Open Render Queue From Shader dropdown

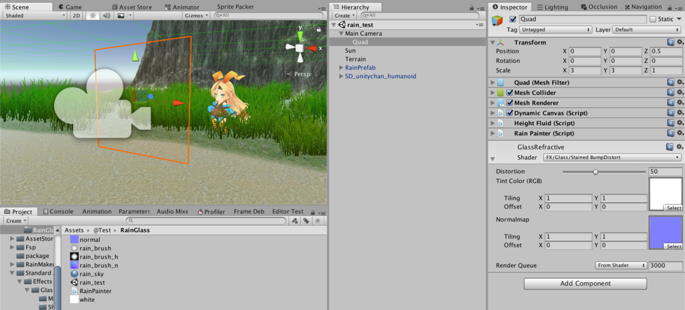(621, 265)
